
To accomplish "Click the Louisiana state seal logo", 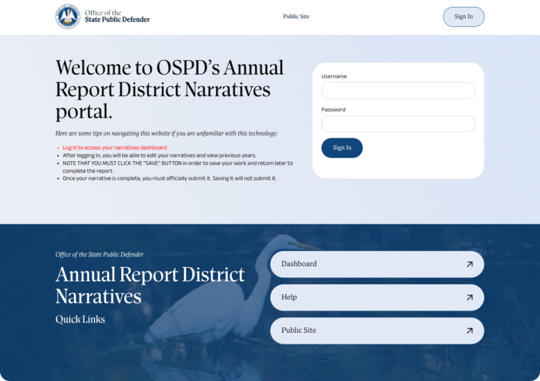I will [67, 17].
